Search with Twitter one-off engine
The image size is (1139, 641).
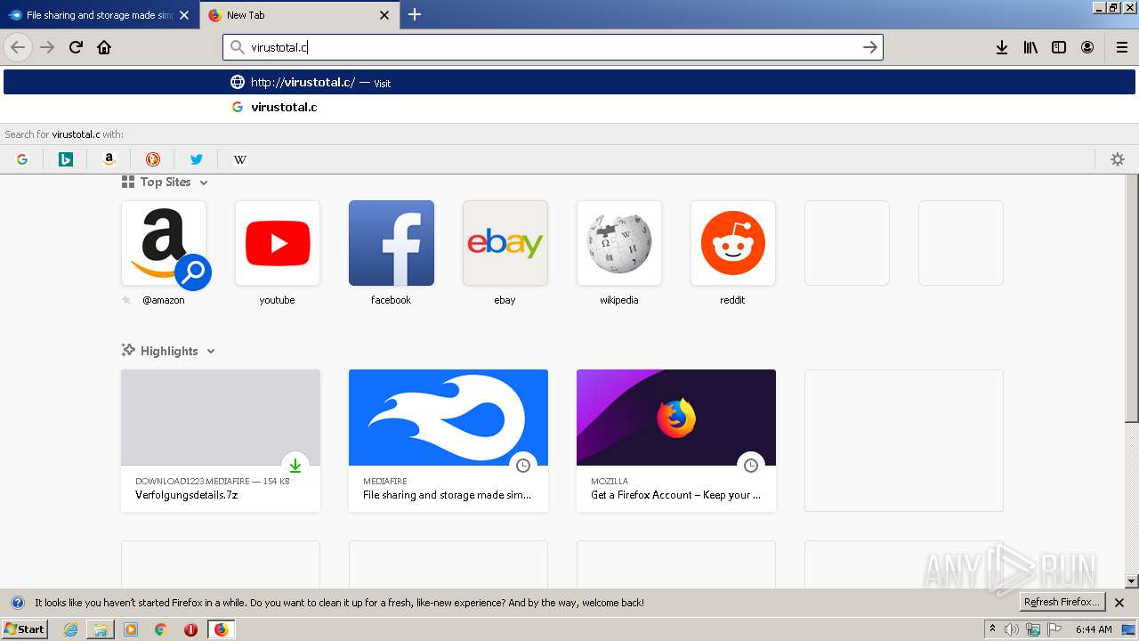[x=197, y=159]
